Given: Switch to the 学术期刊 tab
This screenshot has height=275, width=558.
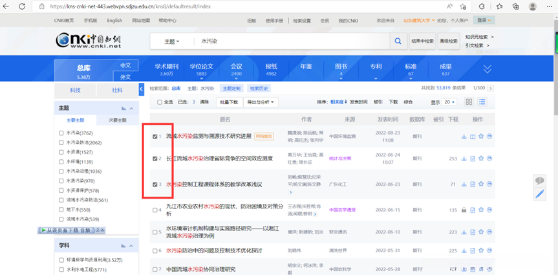Looking at the screenshot, I should tap(166, 69).
